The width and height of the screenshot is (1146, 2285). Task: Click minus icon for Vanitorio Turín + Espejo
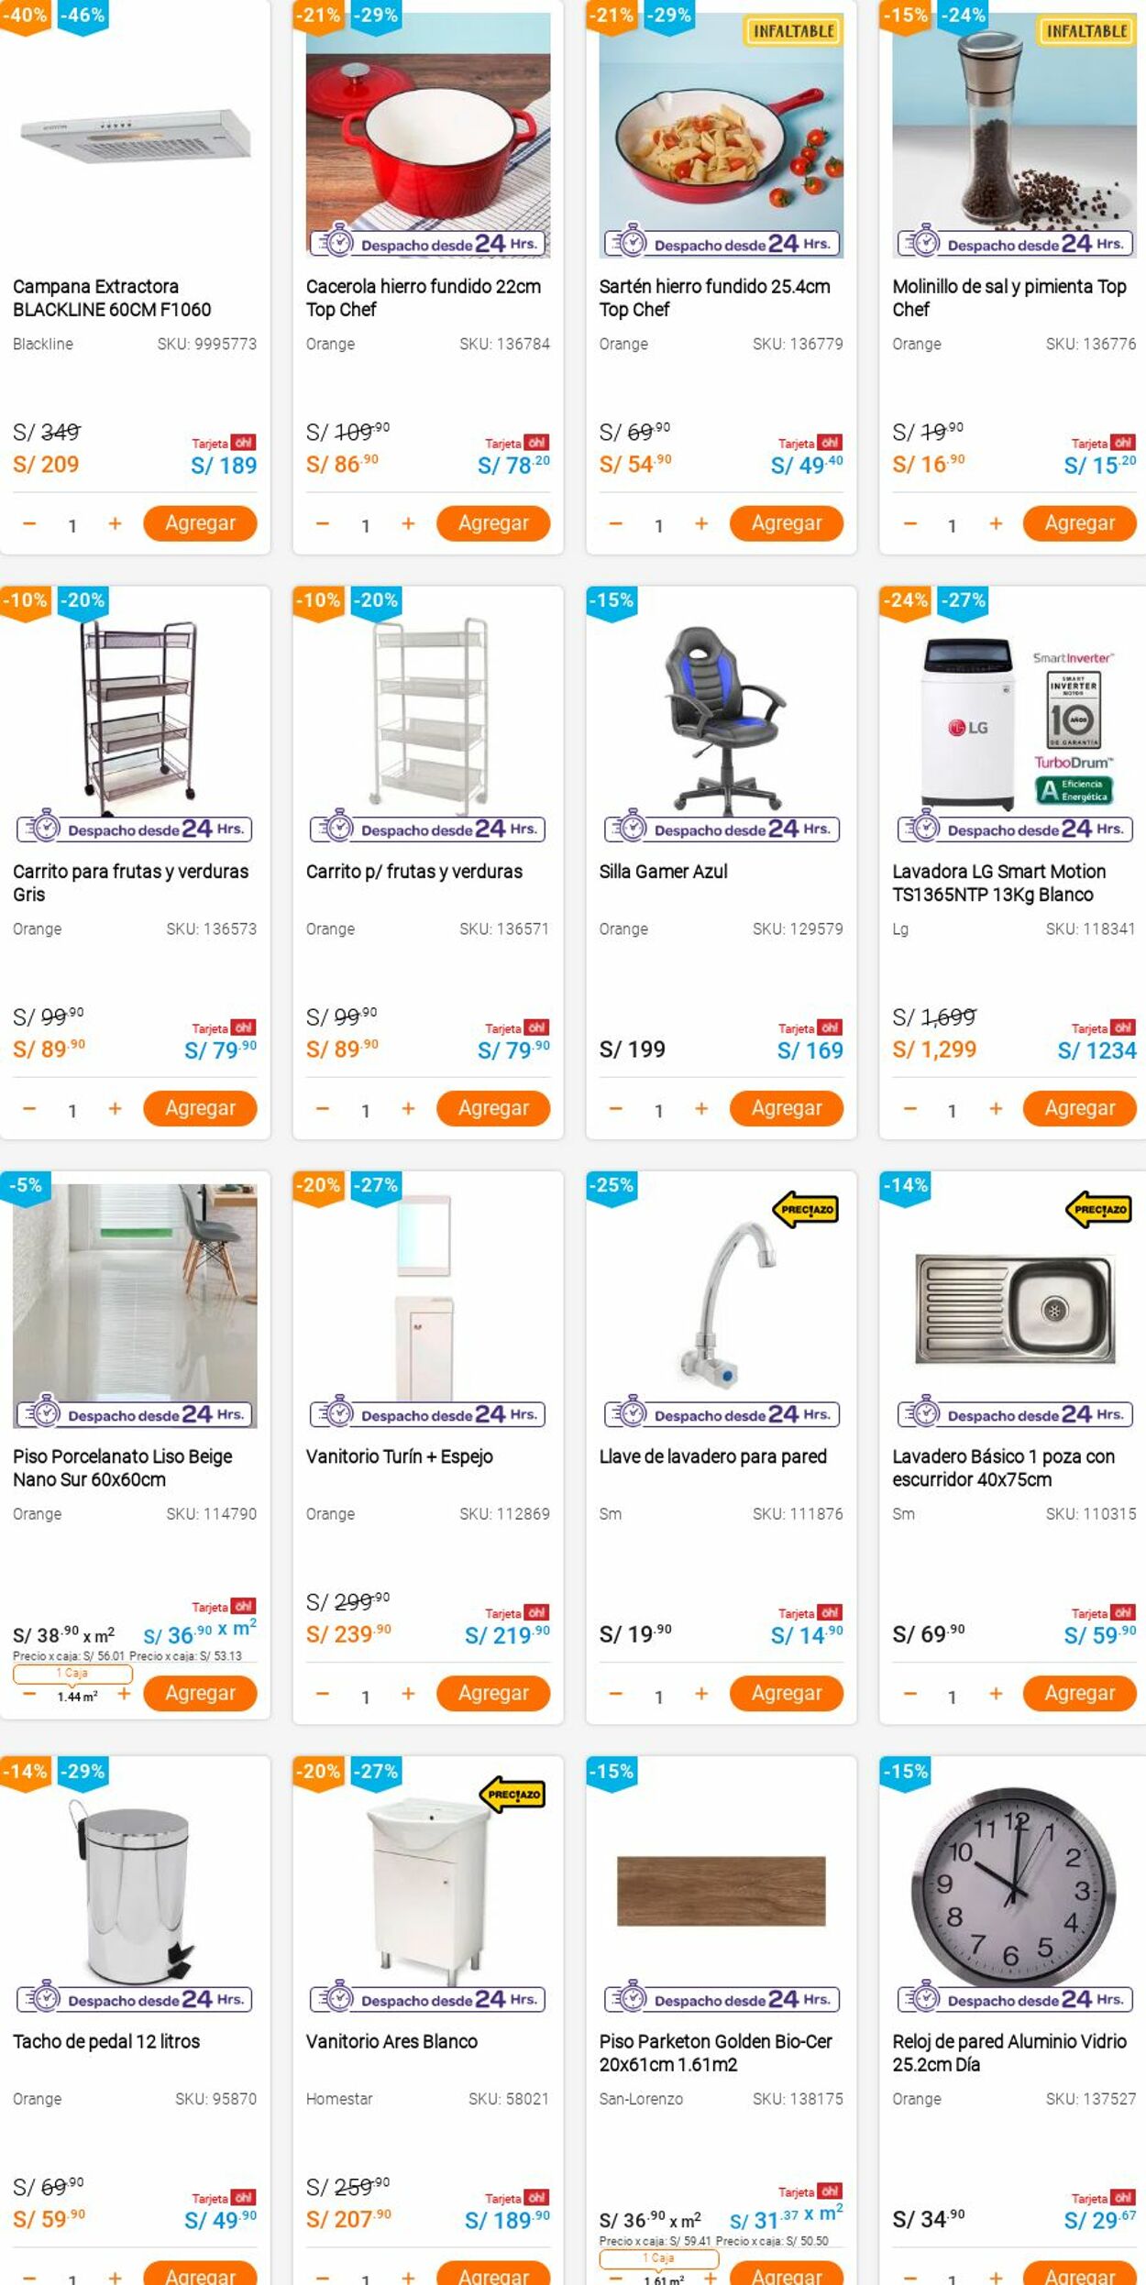(x=322, y=1694)
